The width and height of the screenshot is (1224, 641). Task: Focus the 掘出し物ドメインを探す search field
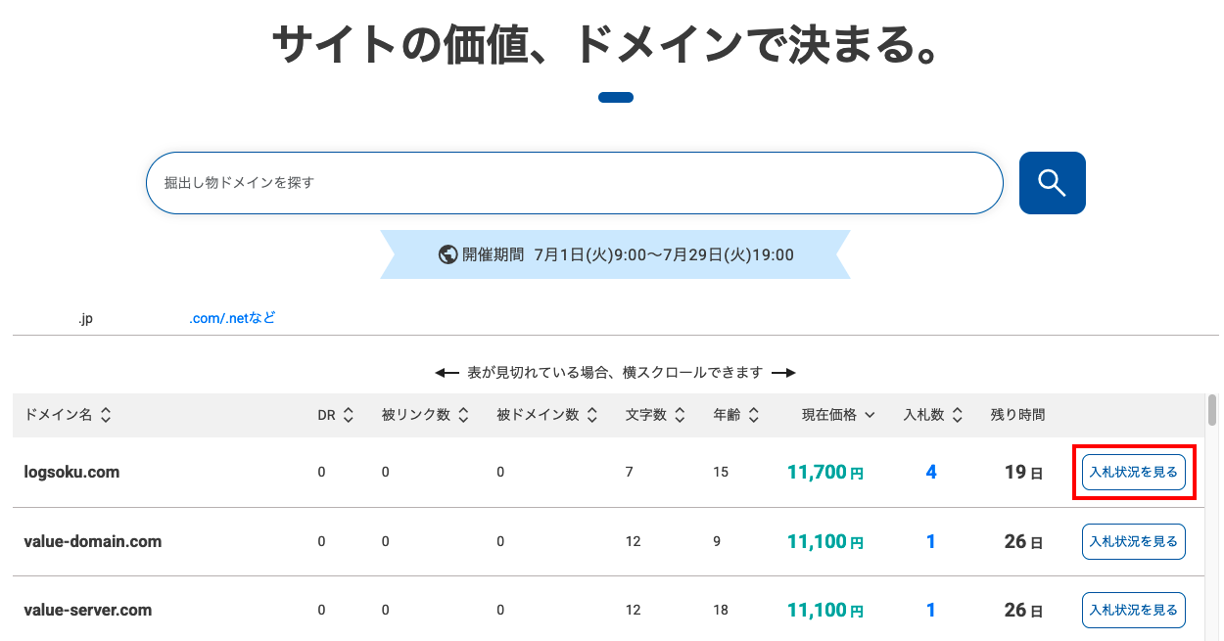[x=574, y=183]
